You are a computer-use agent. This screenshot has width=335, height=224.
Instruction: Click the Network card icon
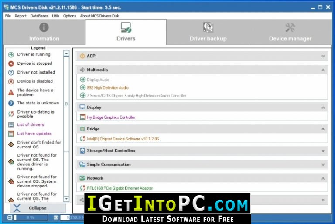click(x=82, y=178)
